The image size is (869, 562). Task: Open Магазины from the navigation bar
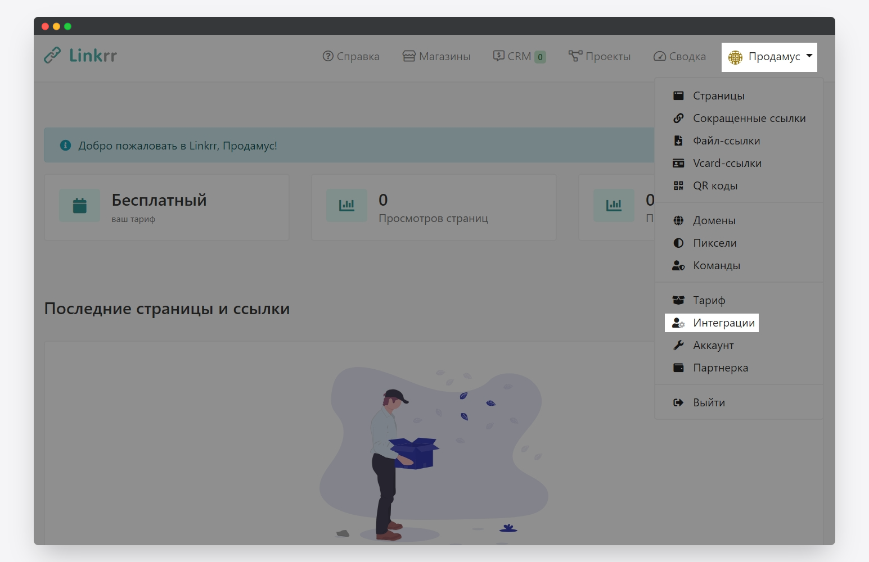pos(437,57)
